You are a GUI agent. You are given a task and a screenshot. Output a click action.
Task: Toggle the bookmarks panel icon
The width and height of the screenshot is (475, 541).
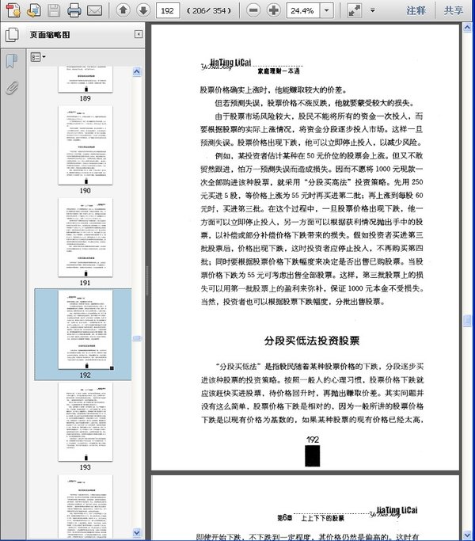[x=12, y=61]
